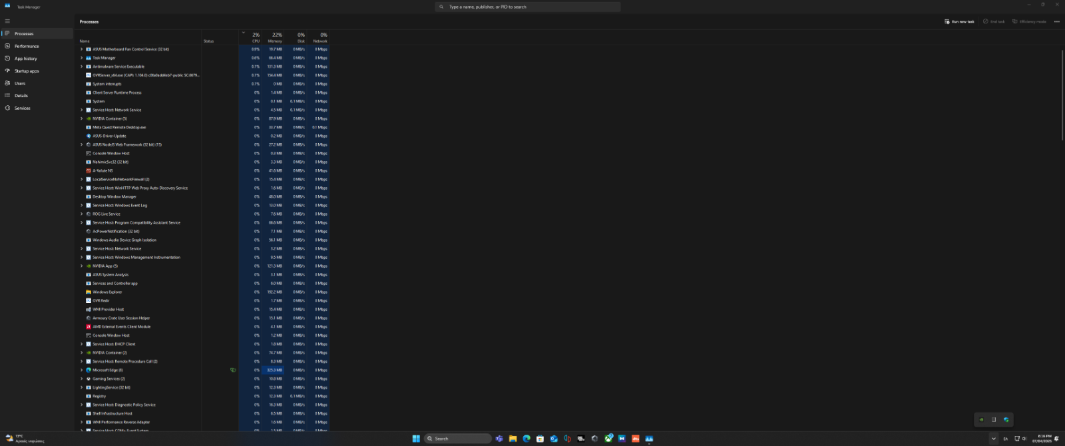This screenshot has height=446, width=1065.
Task: Expand the NVIDIA App (5) group
Action: click(82, 266)
